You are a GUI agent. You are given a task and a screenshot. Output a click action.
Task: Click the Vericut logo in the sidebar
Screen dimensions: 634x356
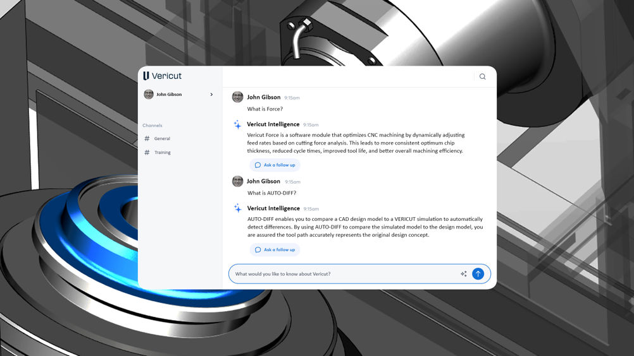click(x=162, y=76)
